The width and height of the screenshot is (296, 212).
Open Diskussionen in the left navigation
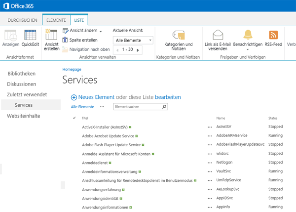click(x=22, y=84)
